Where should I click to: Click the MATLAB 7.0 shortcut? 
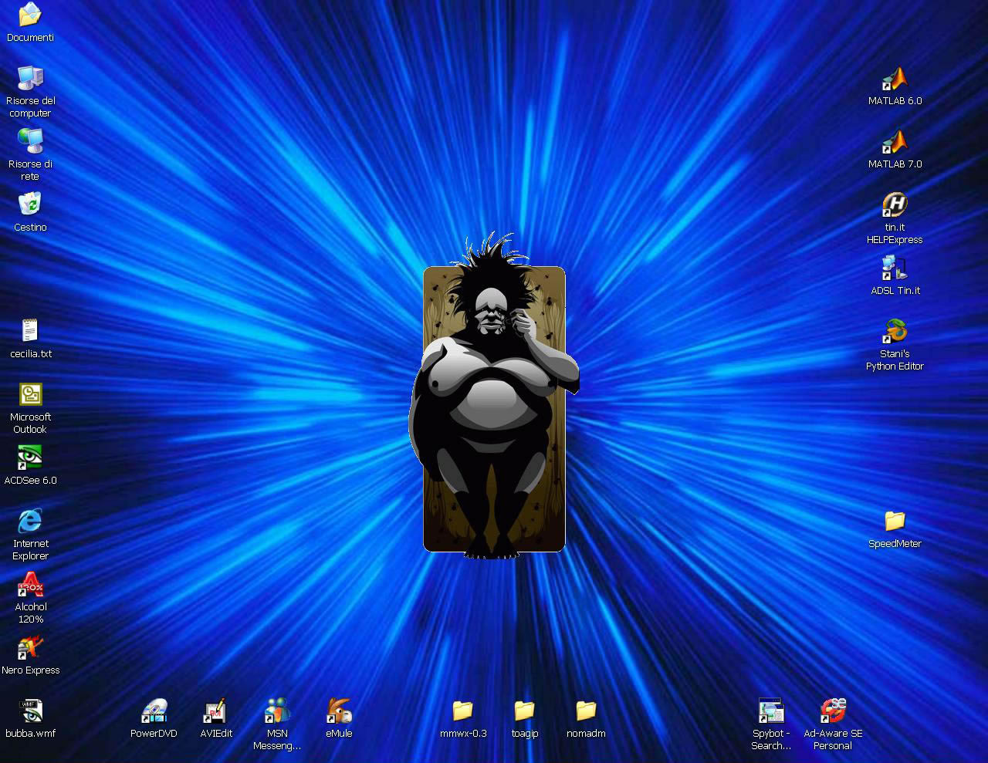[x=895, y=141]
